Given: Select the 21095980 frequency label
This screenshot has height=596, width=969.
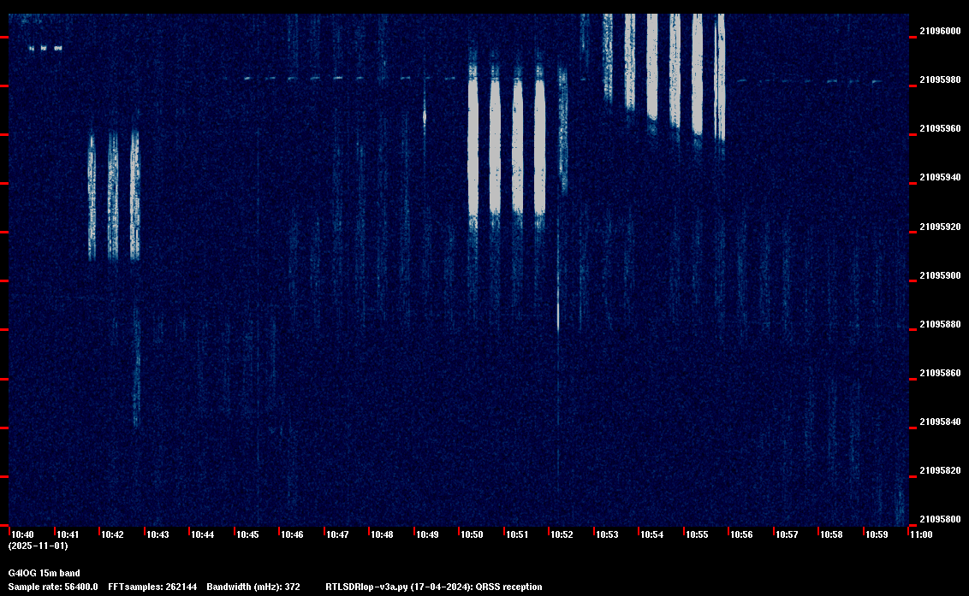Looking at the screenshot, I should [x=941, y=80].
